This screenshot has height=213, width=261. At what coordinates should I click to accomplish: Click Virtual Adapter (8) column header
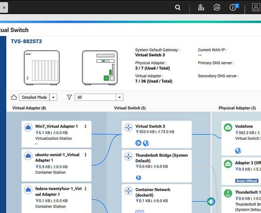[x=29, y=108]
